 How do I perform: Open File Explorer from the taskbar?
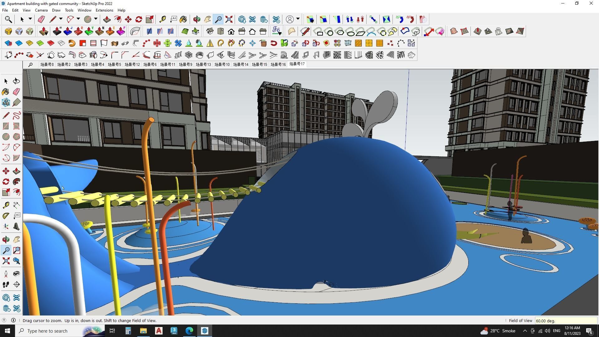[143, 331]
